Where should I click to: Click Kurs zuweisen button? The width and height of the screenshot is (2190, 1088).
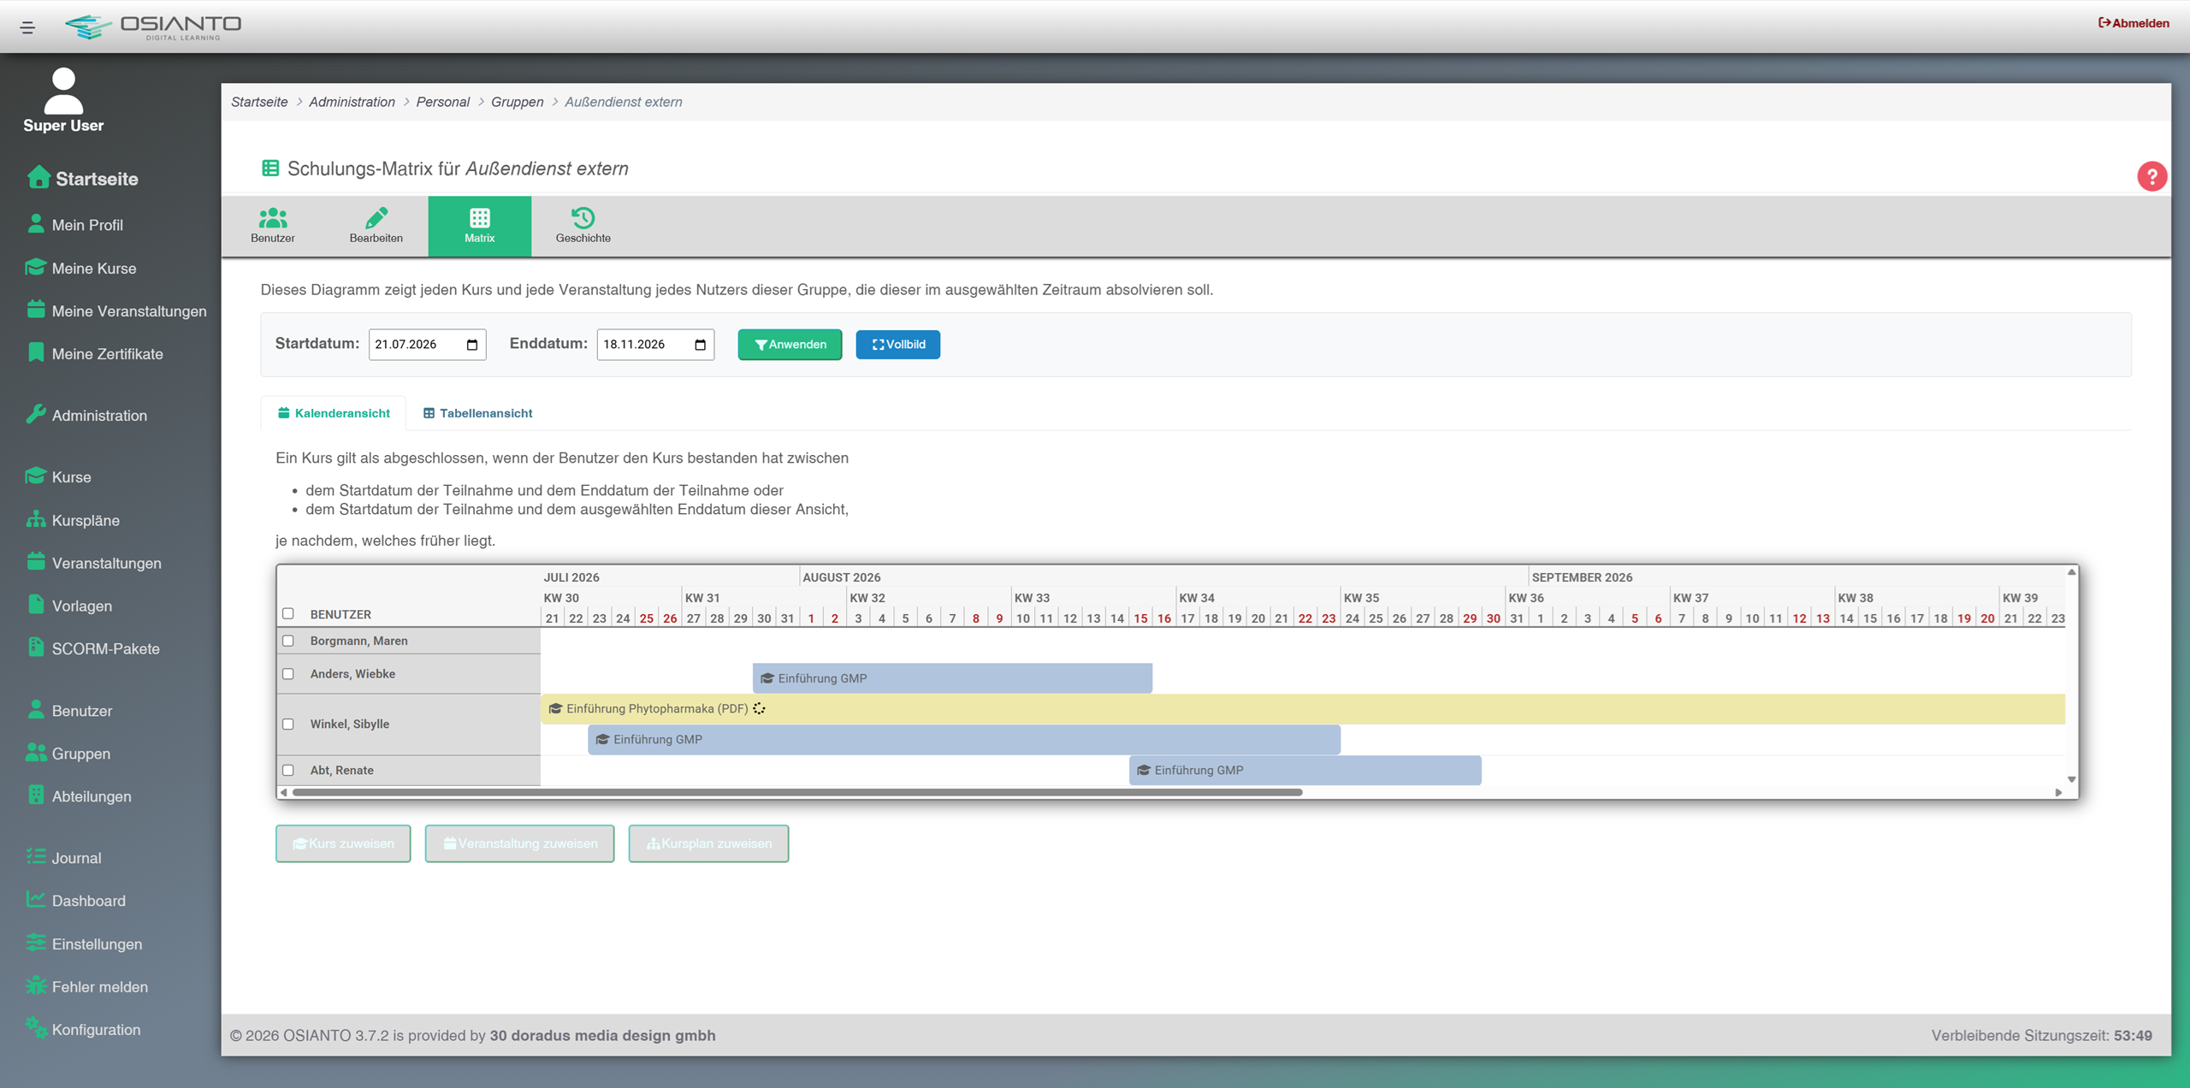343,843
